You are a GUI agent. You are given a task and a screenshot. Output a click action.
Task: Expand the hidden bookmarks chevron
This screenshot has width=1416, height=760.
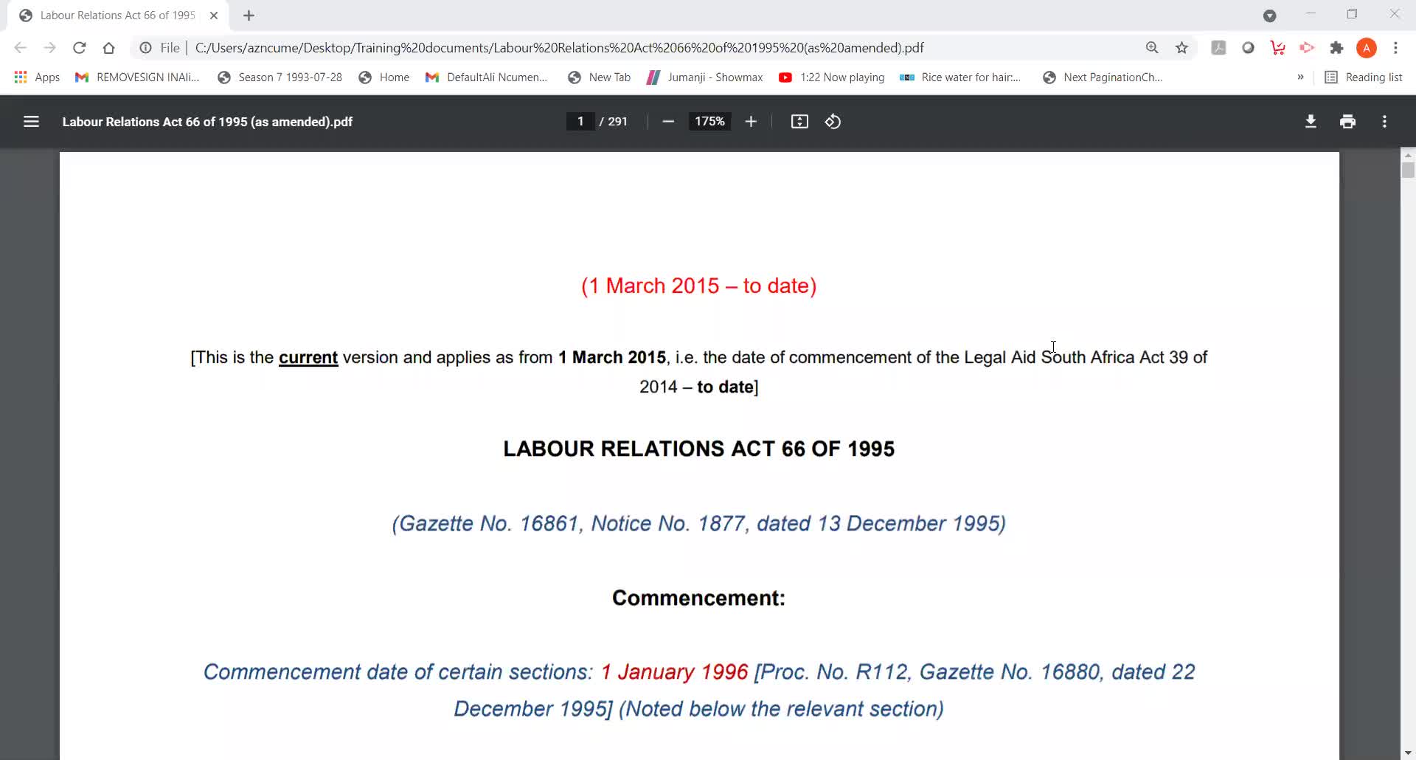(1300, 77)
